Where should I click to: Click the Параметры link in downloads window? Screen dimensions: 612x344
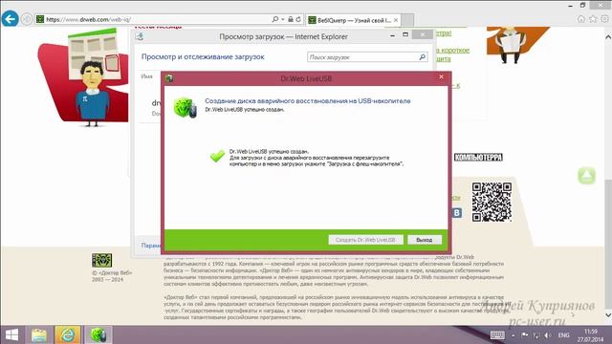tap(151, 246)
